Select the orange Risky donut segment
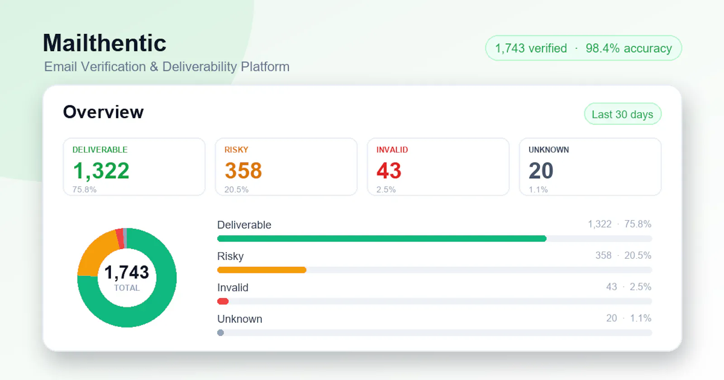Screen dimensions: 724x380 [94, 252]
